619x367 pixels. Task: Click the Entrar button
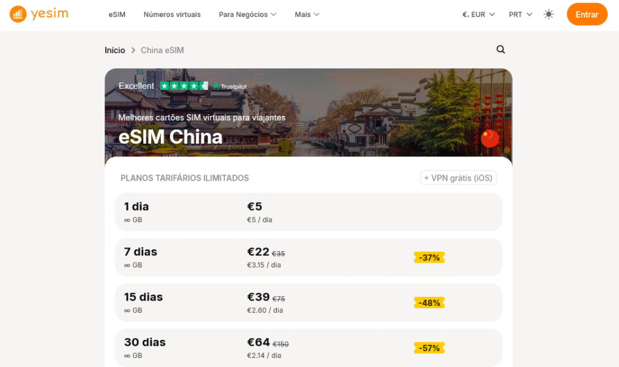(587, 14)
